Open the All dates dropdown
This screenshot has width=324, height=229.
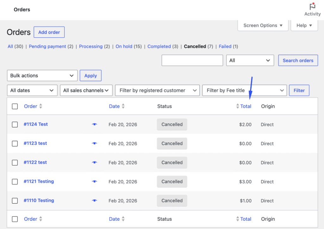(x=32, y=90)
